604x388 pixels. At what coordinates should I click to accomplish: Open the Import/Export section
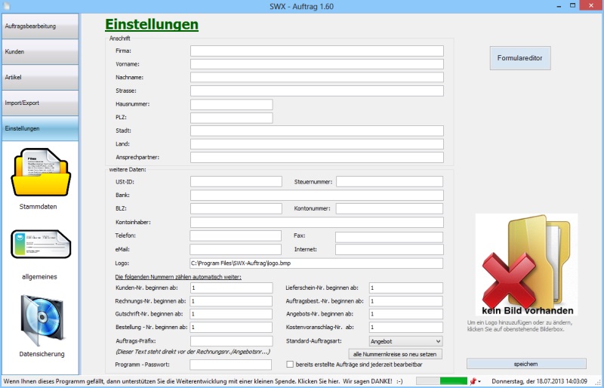coord(39,103)
